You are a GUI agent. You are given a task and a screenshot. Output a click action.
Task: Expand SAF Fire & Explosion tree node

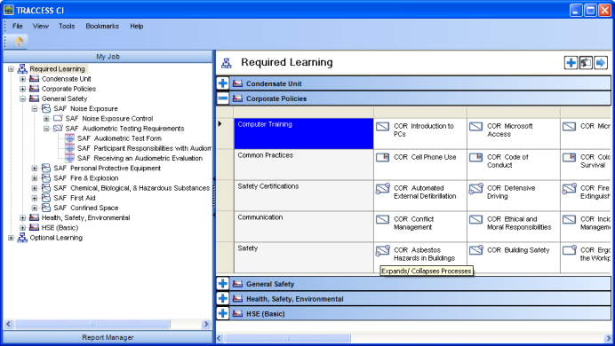point(35,178)
